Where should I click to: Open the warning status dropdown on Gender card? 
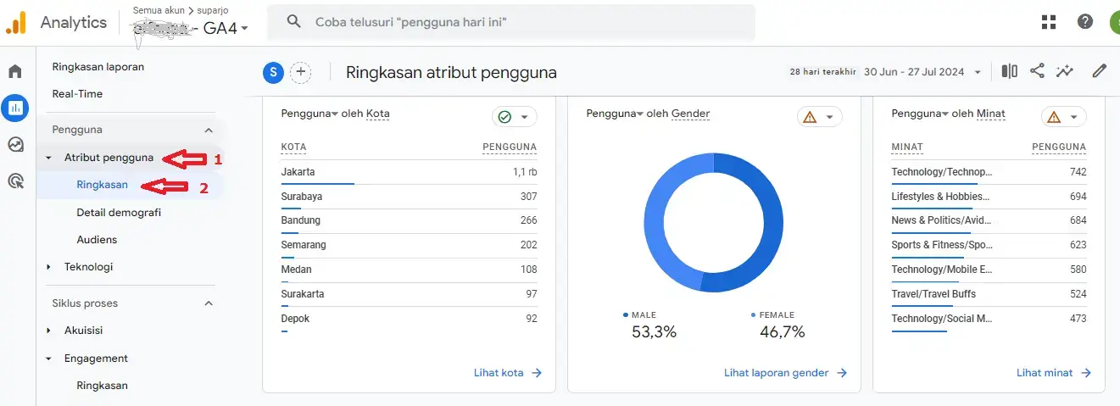pyautogui.click(x=820, y=117)
